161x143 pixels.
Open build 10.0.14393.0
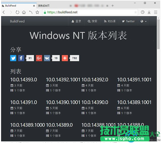click(24, 79)
